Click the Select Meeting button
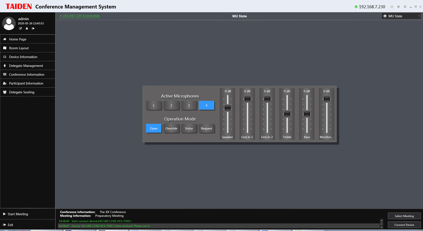 point(404,216)
